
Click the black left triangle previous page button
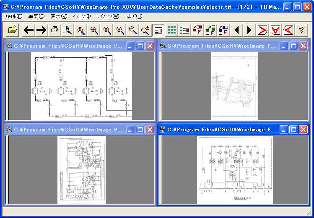click(237, 30)
